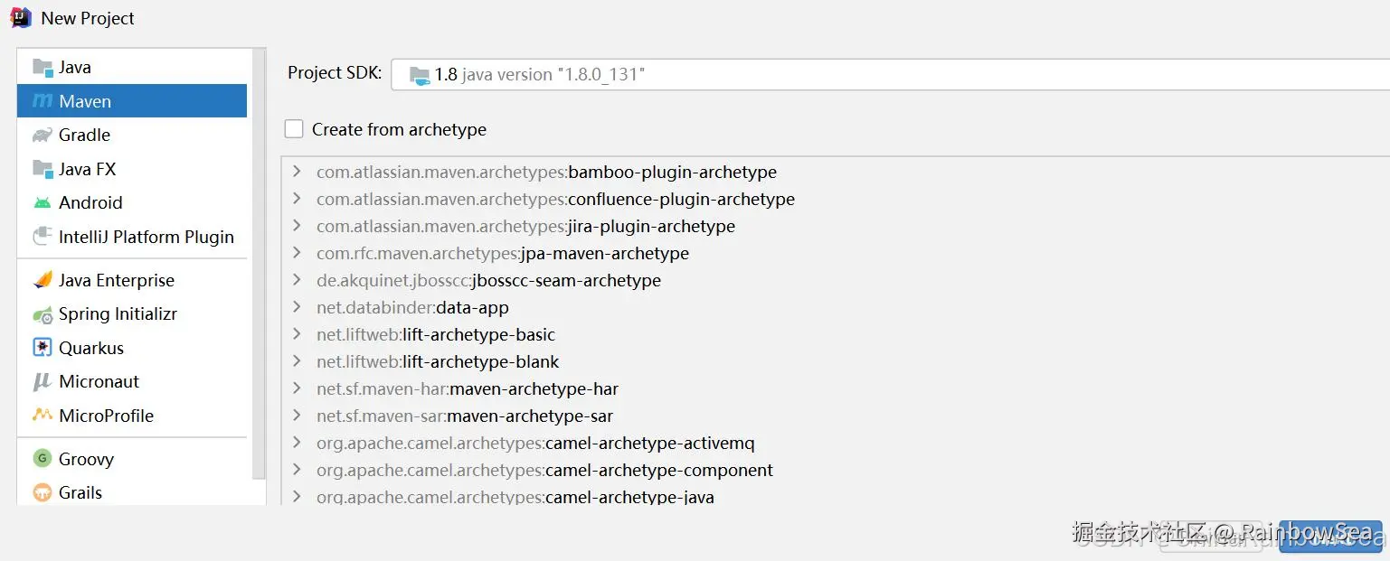Viewport: 1390px width, 561px height.
Task: Expand camel-archetype-component node
Action: tap(297, 470)
